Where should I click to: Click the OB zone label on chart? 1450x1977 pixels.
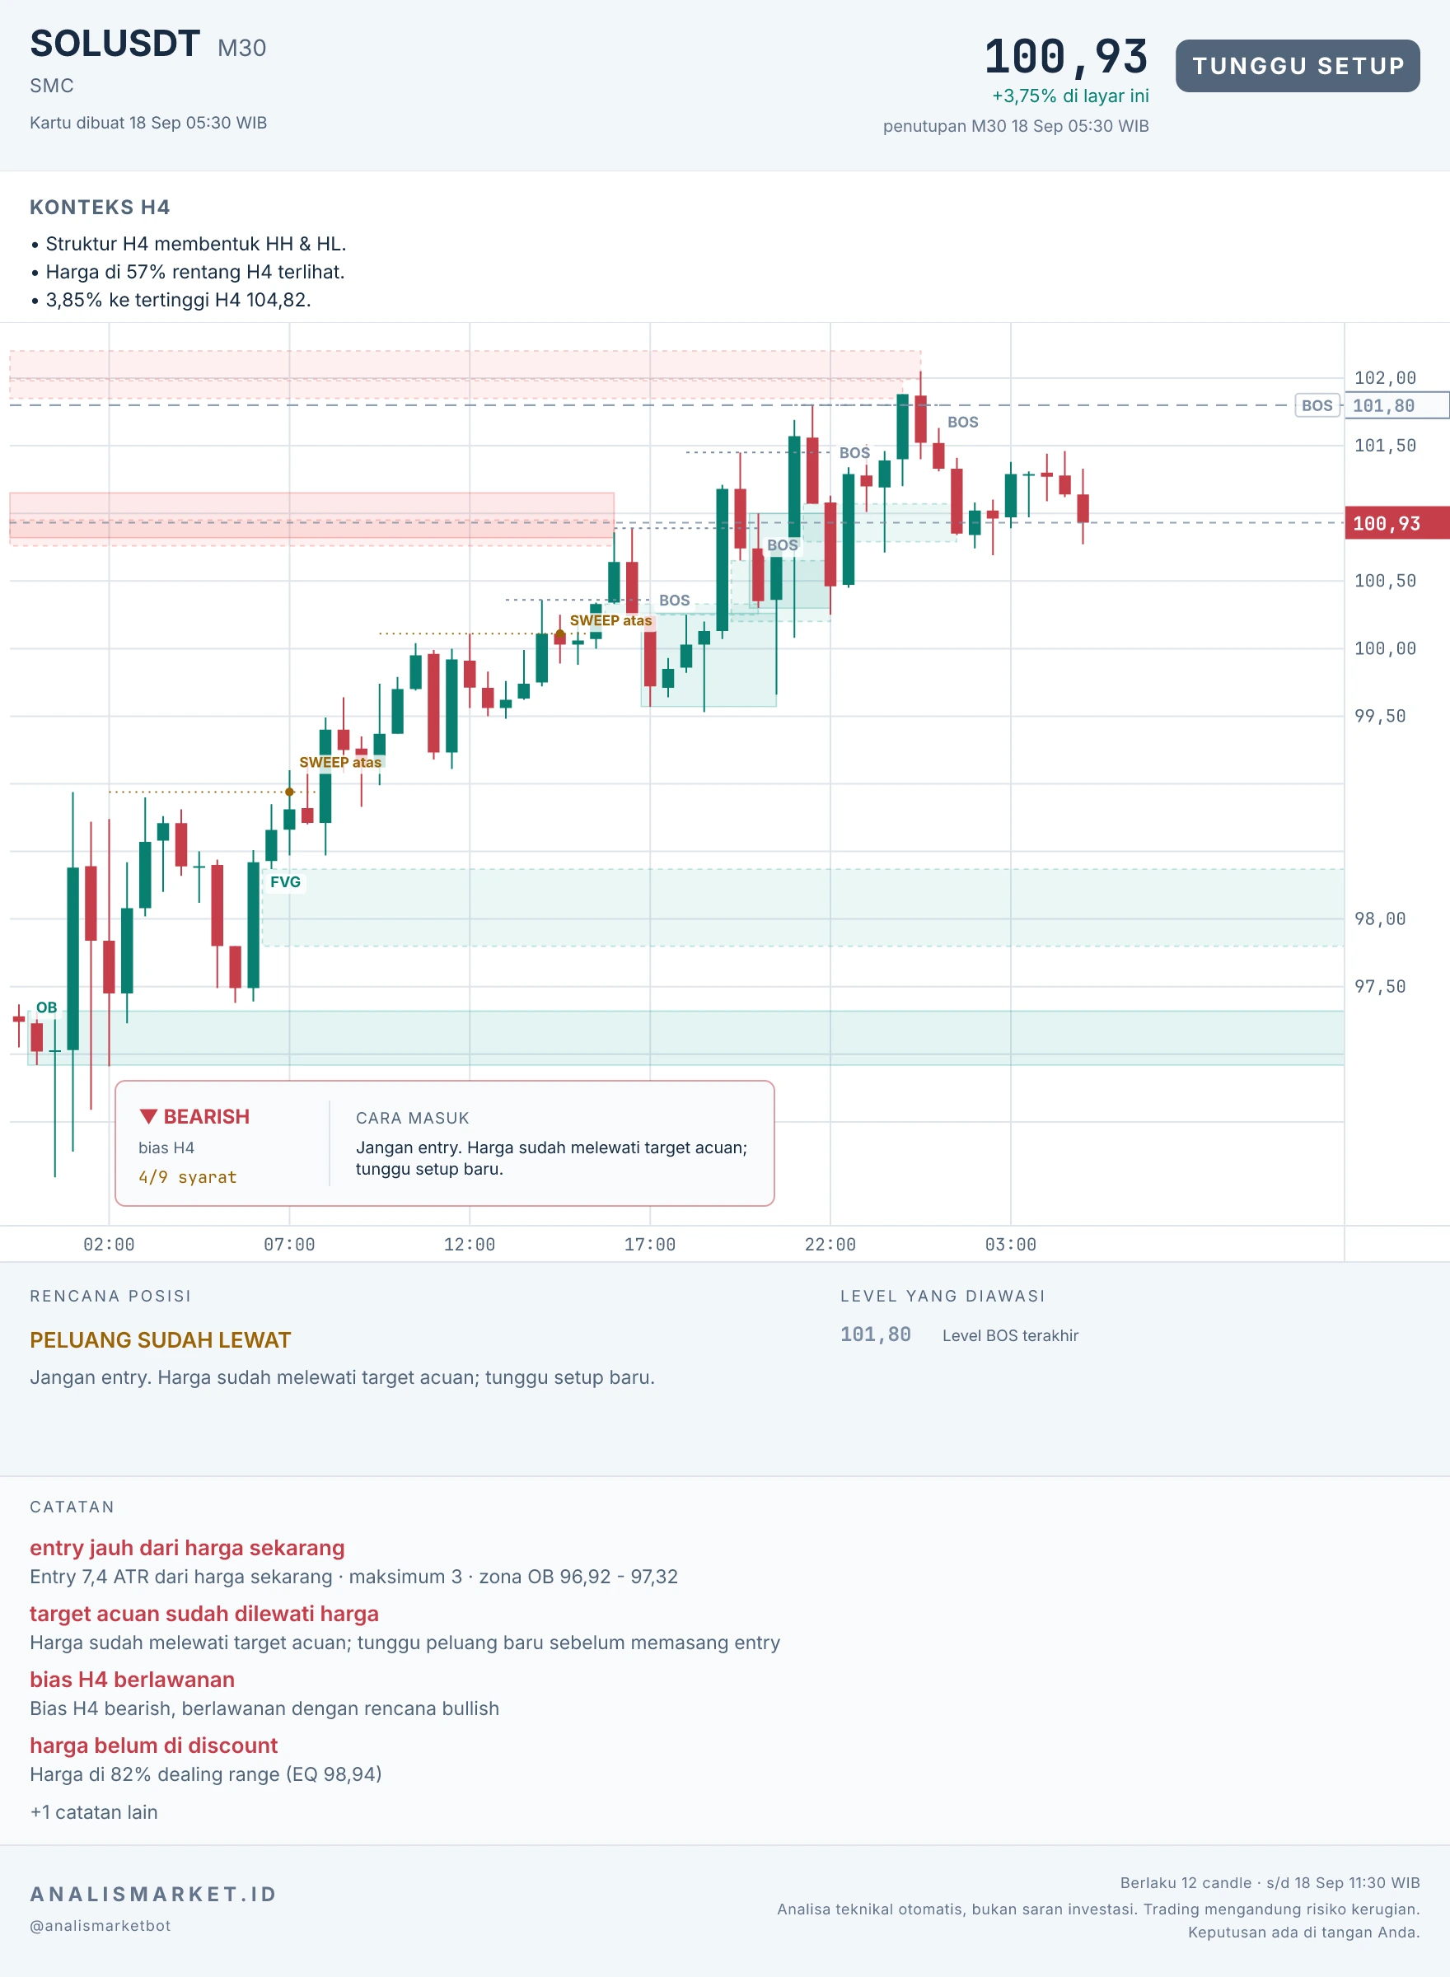click(46, 1007)
